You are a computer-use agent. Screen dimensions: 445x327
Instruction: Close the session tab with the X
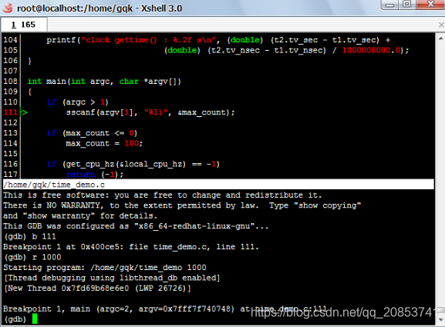pyautogui.click(x=441, y=25)
